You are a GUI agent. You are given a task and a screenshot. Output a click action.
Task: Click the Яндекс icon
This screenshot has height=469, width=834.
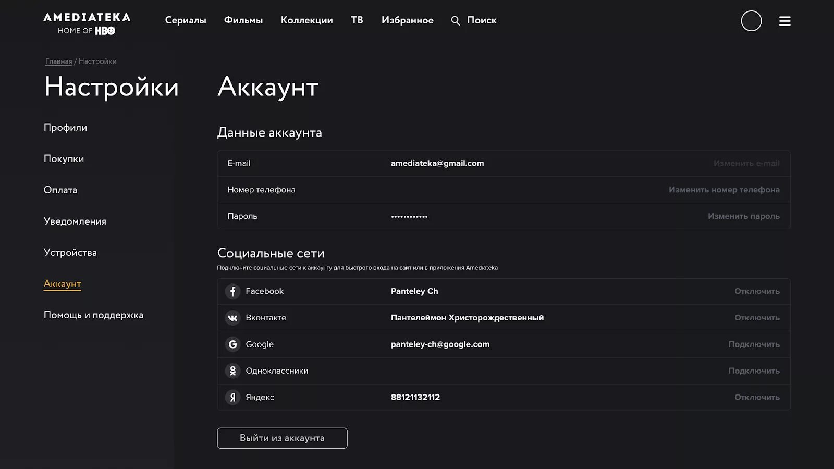tap(232, 397)
